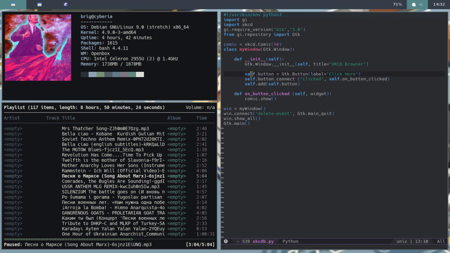Open the globe browser icon in taskbar
450x253 pixels.
[66, 5]
